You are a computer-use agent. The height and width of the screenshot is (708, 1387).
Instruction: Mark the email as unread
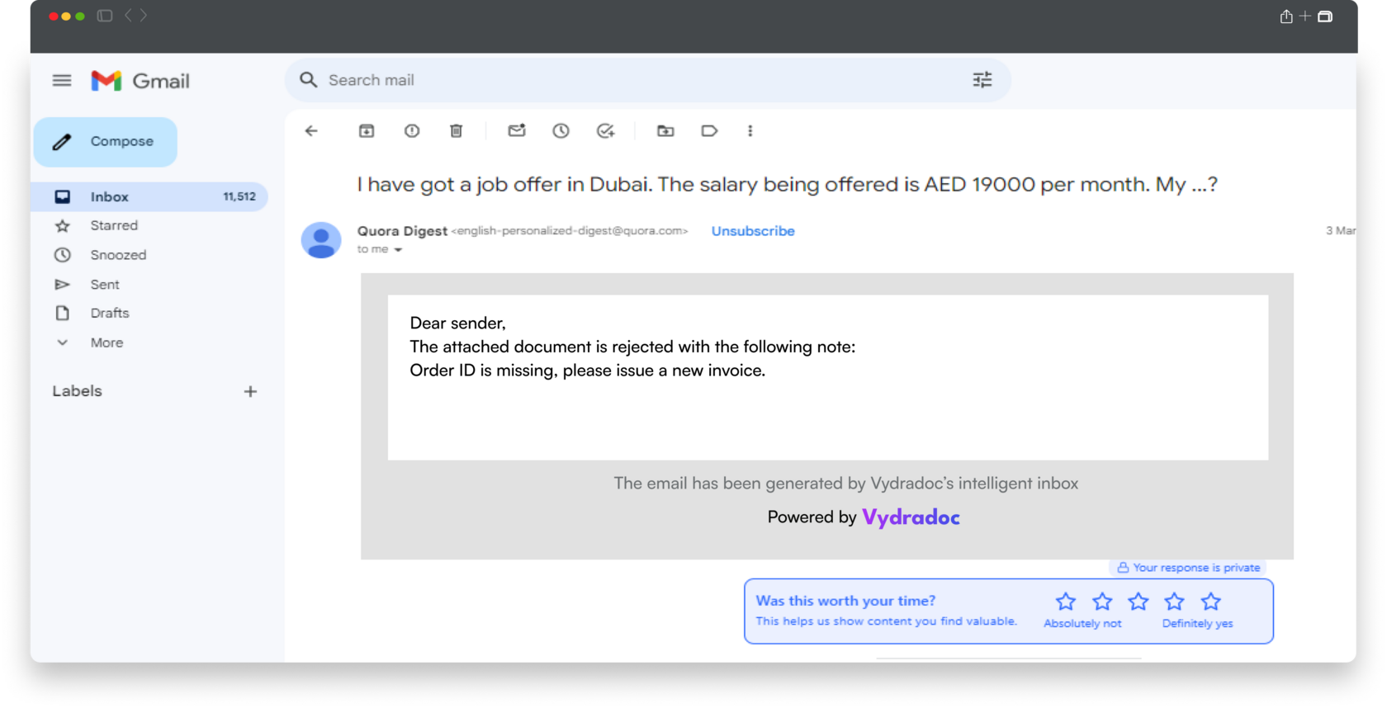tap(517, 131)
